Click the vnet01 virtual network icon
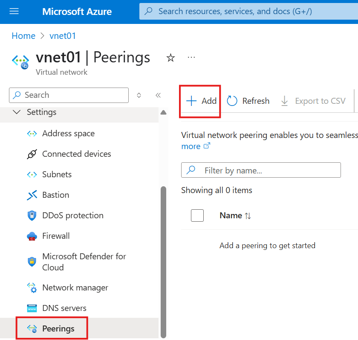This screenshot has width=358, height=340. tap(20, 62)
